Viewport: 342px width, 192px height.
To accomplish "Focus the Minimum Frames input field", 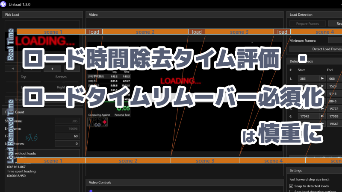I will pos(335,41).
